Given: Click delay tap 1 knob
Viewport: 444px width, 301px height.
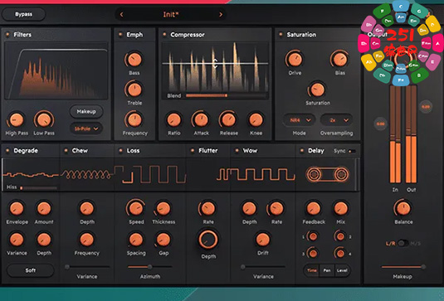Looking at the screenshot, I should 313,236.
